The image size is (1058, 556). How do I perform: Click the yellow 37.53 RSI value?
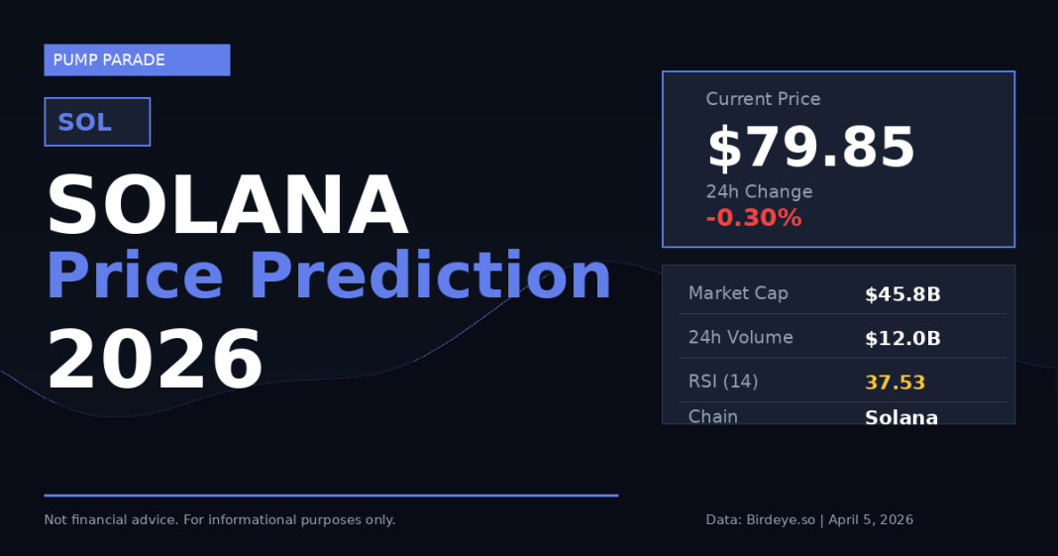click(895, 382)
